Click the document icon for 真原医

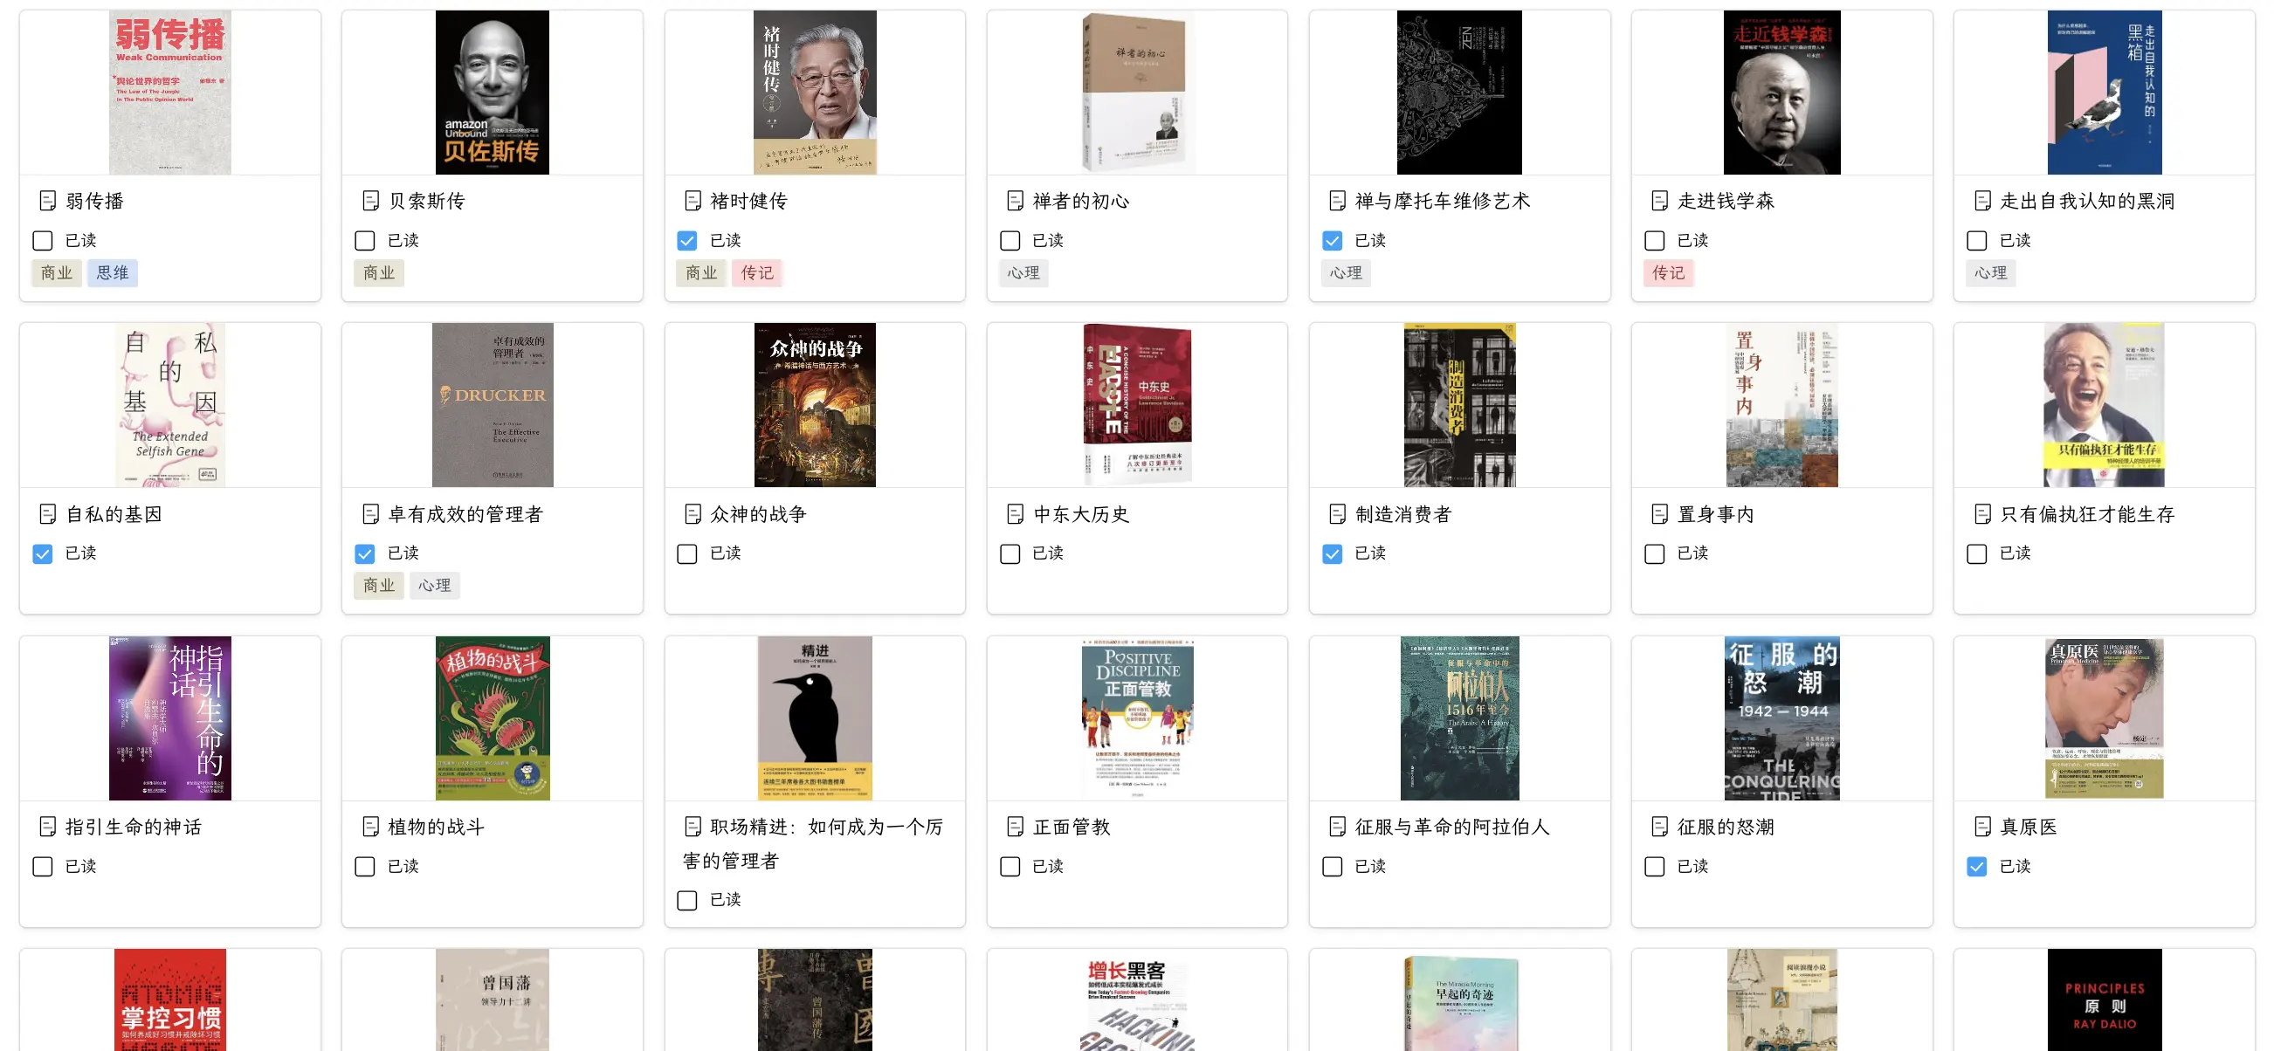(1982, 826)
